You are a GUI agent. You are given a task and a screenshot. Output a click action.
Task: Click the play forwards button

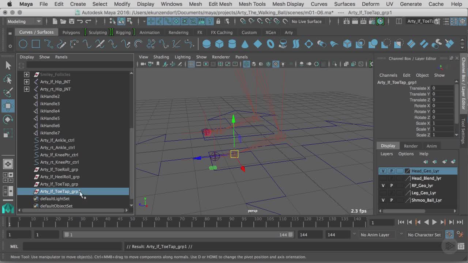pos(434,222)
